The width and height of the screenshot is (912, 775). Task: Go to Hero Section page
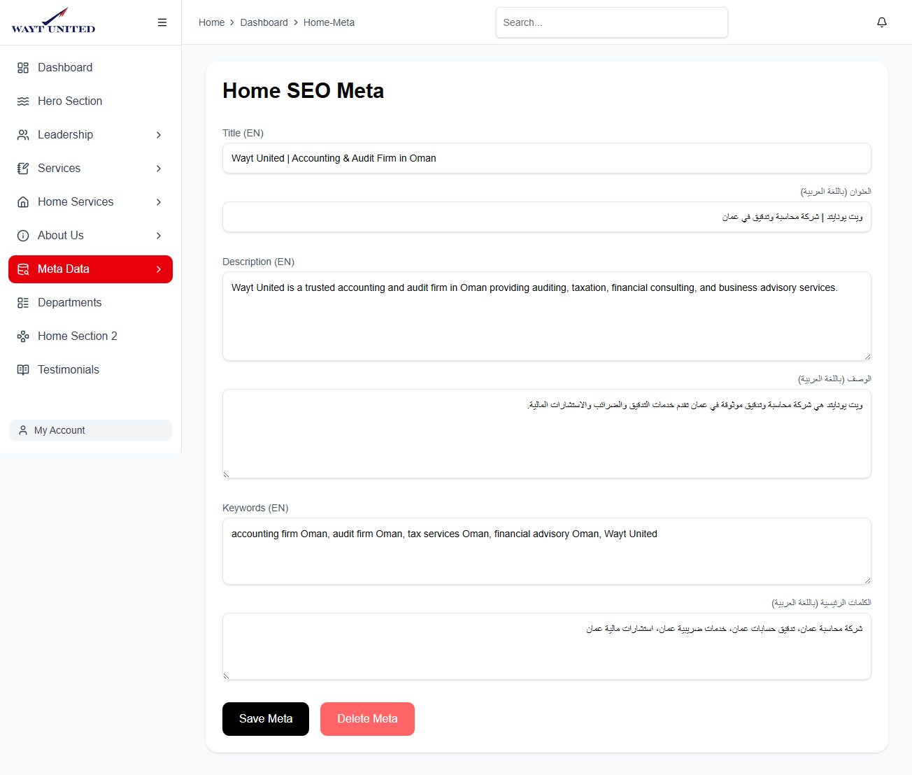point(90,101)
